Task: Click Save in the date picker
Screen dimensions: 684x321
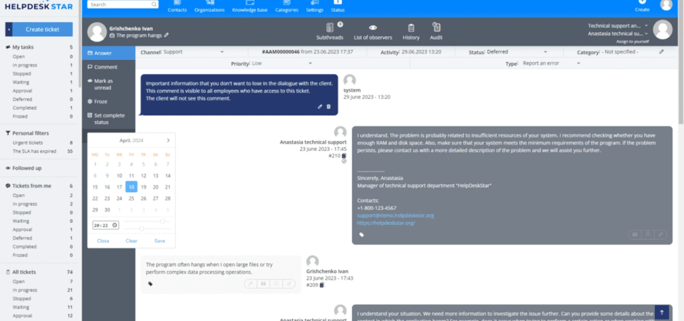Action: click(x=159, y=241)
